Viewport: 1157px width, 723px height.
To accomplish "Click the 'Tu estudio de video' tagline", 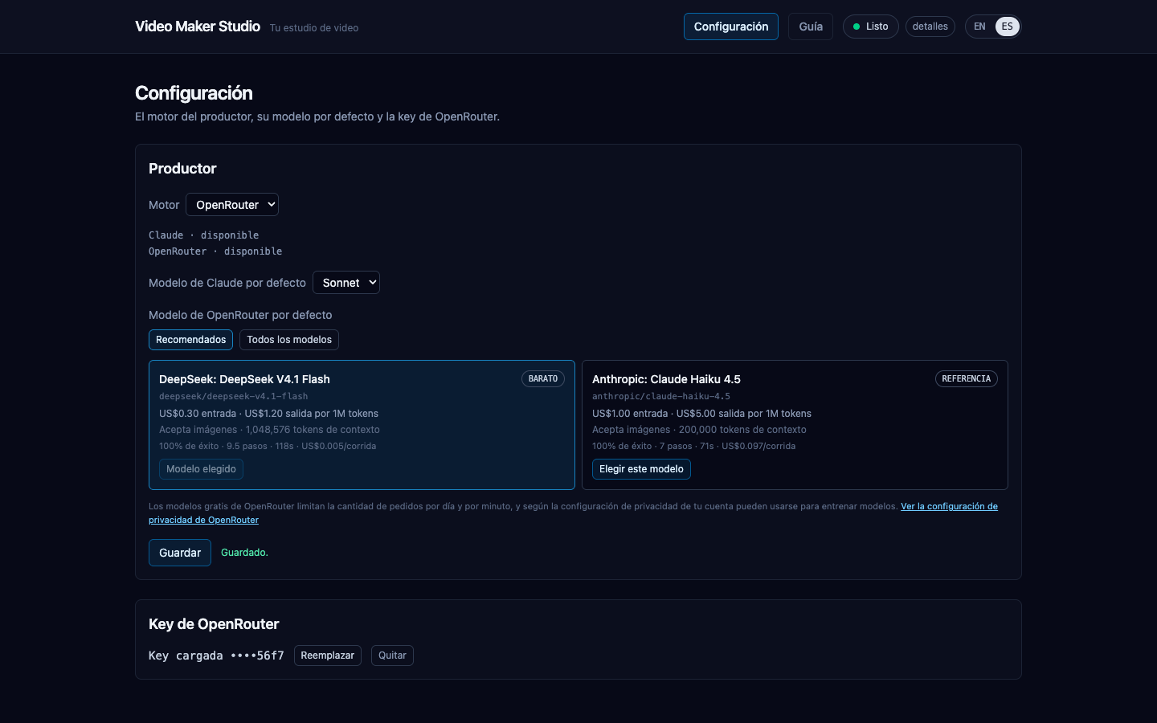I will coord(314,28).
